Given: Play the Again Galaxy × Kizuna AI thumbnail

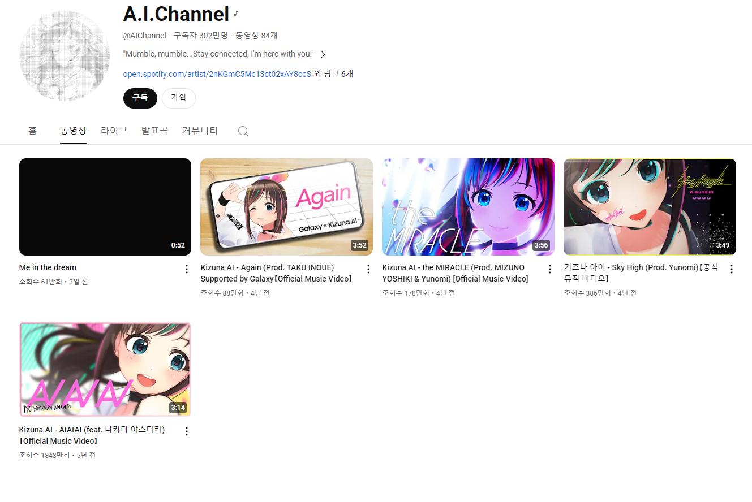Looking at the screenshot, I should tap(287, 207).
